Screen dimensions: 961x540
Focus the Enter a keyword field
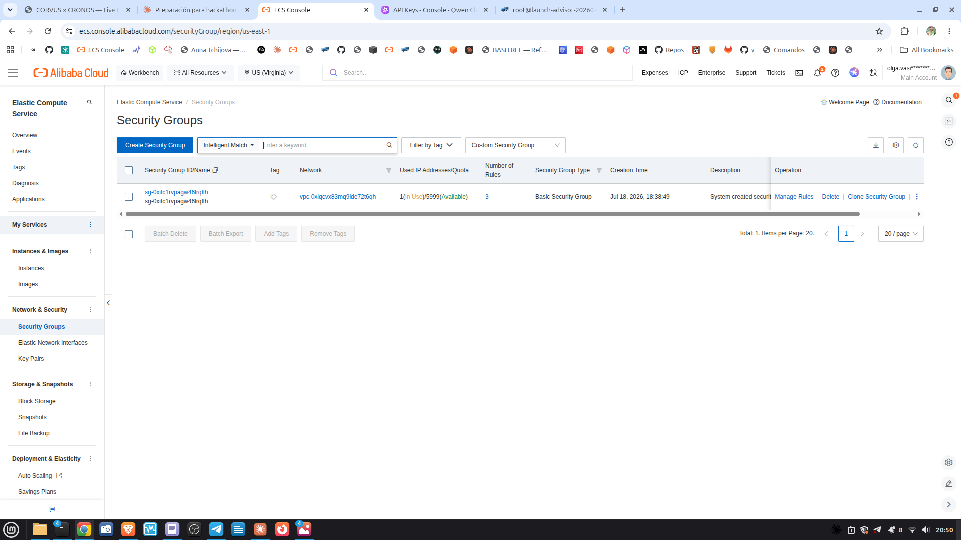(x=320, y=145)
